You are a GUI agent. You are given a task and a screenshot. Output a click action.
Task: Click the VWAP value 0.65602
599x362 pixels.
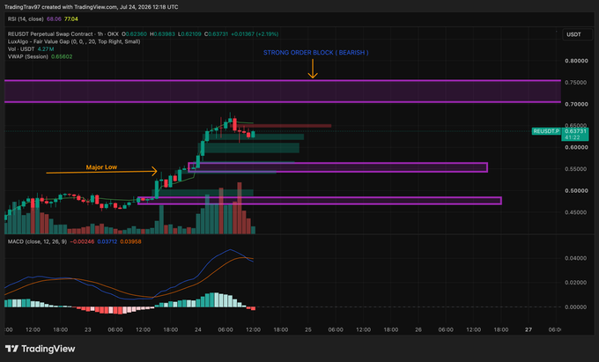(62, 56)
